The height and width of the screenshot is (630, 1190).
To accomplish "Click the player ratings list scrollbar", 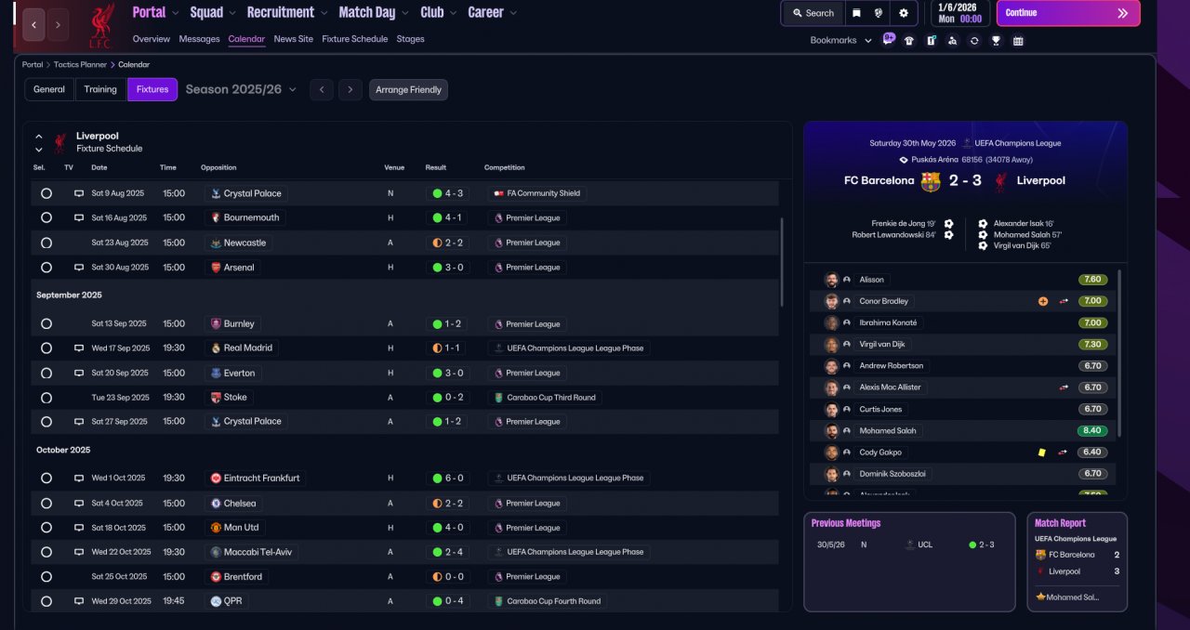I will (1121, 353).
